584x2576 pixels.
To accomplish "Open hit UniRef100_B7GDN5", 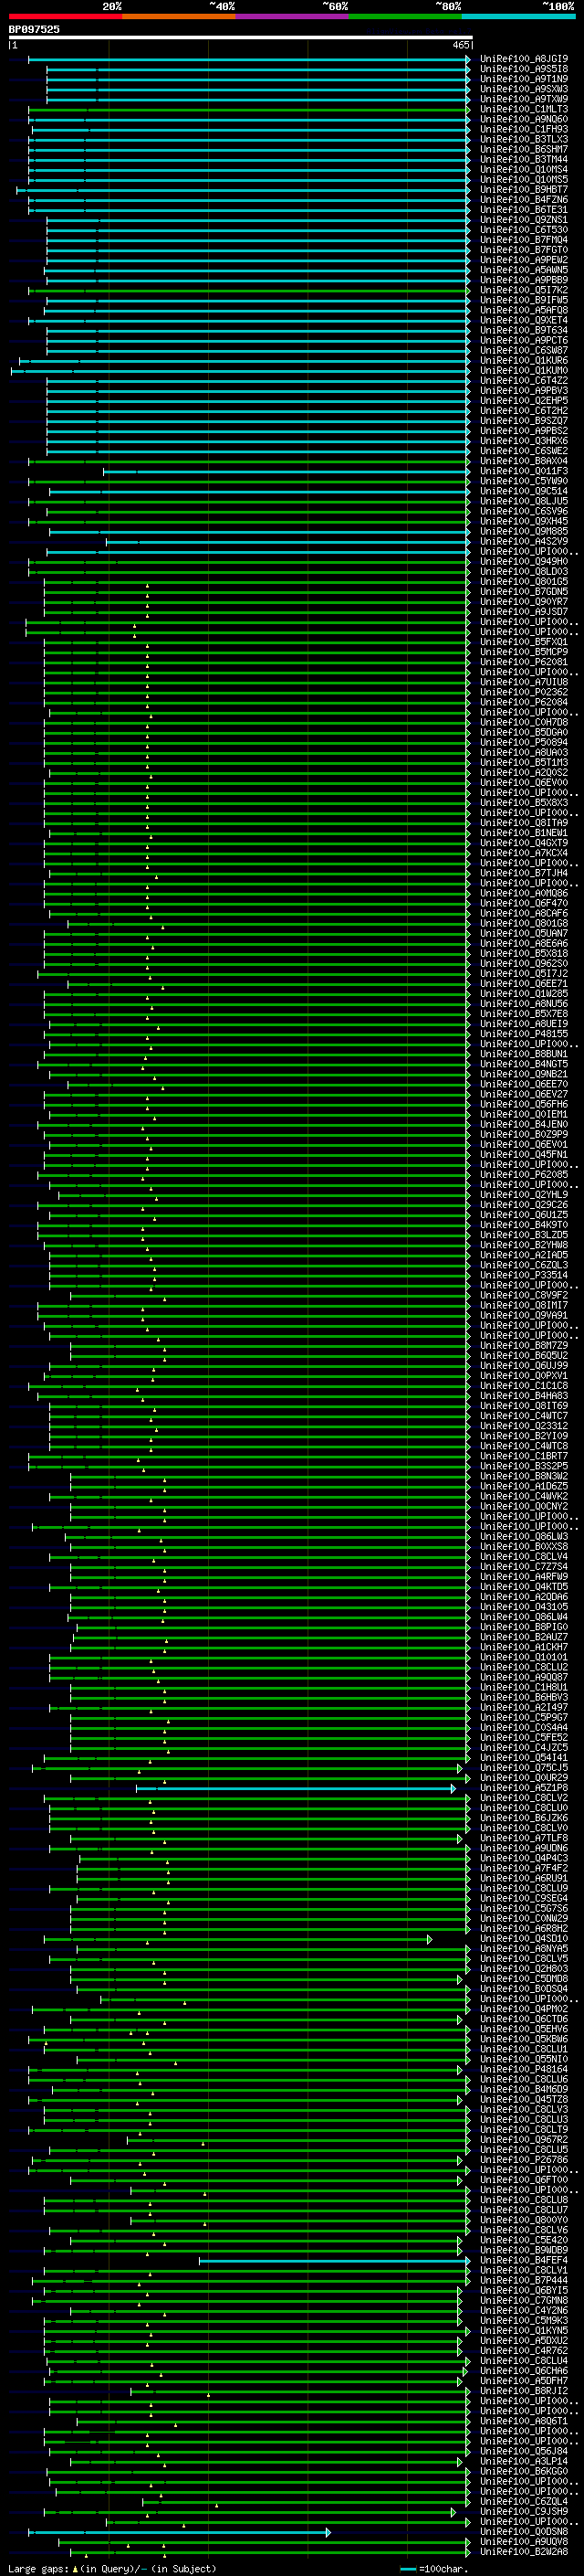I will click(x=524, y=592).
